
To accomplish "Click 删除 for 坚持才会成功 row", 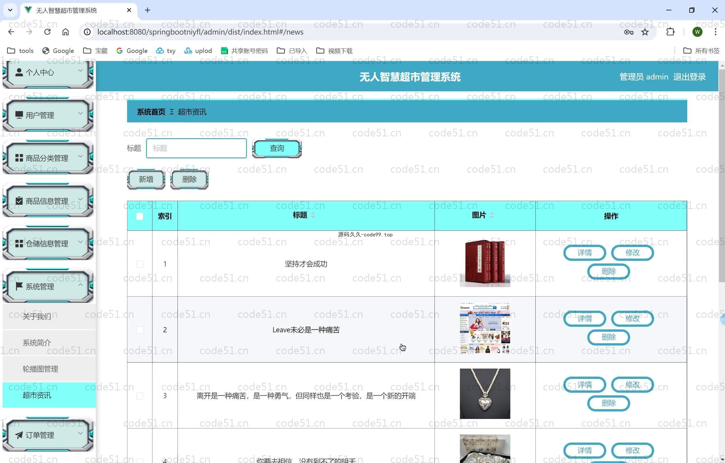I will click(609, 271).
